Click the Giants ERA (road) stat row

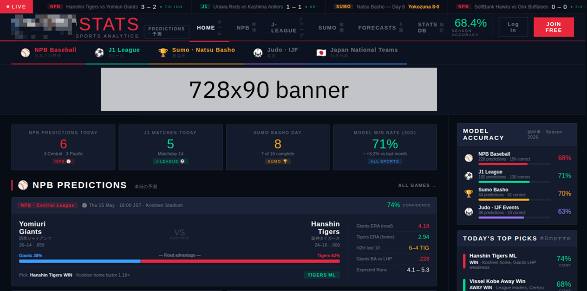(x=393, y=226)
